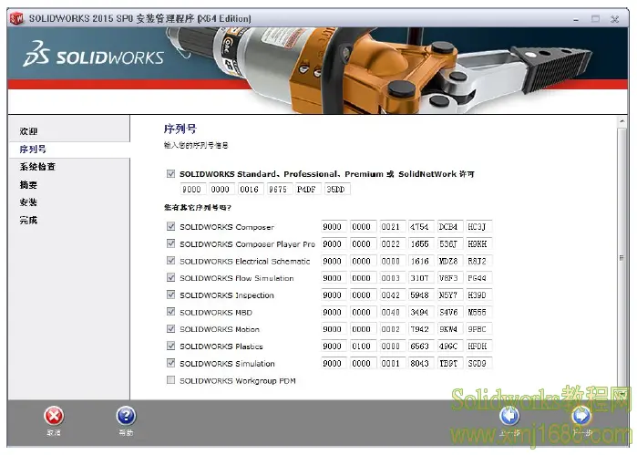Toggle the SOLIDWORKS Composer checkbox

(x=170, y=226)
